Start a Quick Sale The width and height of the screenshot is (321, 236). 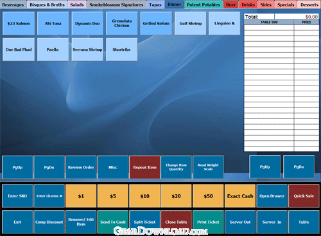304,196
